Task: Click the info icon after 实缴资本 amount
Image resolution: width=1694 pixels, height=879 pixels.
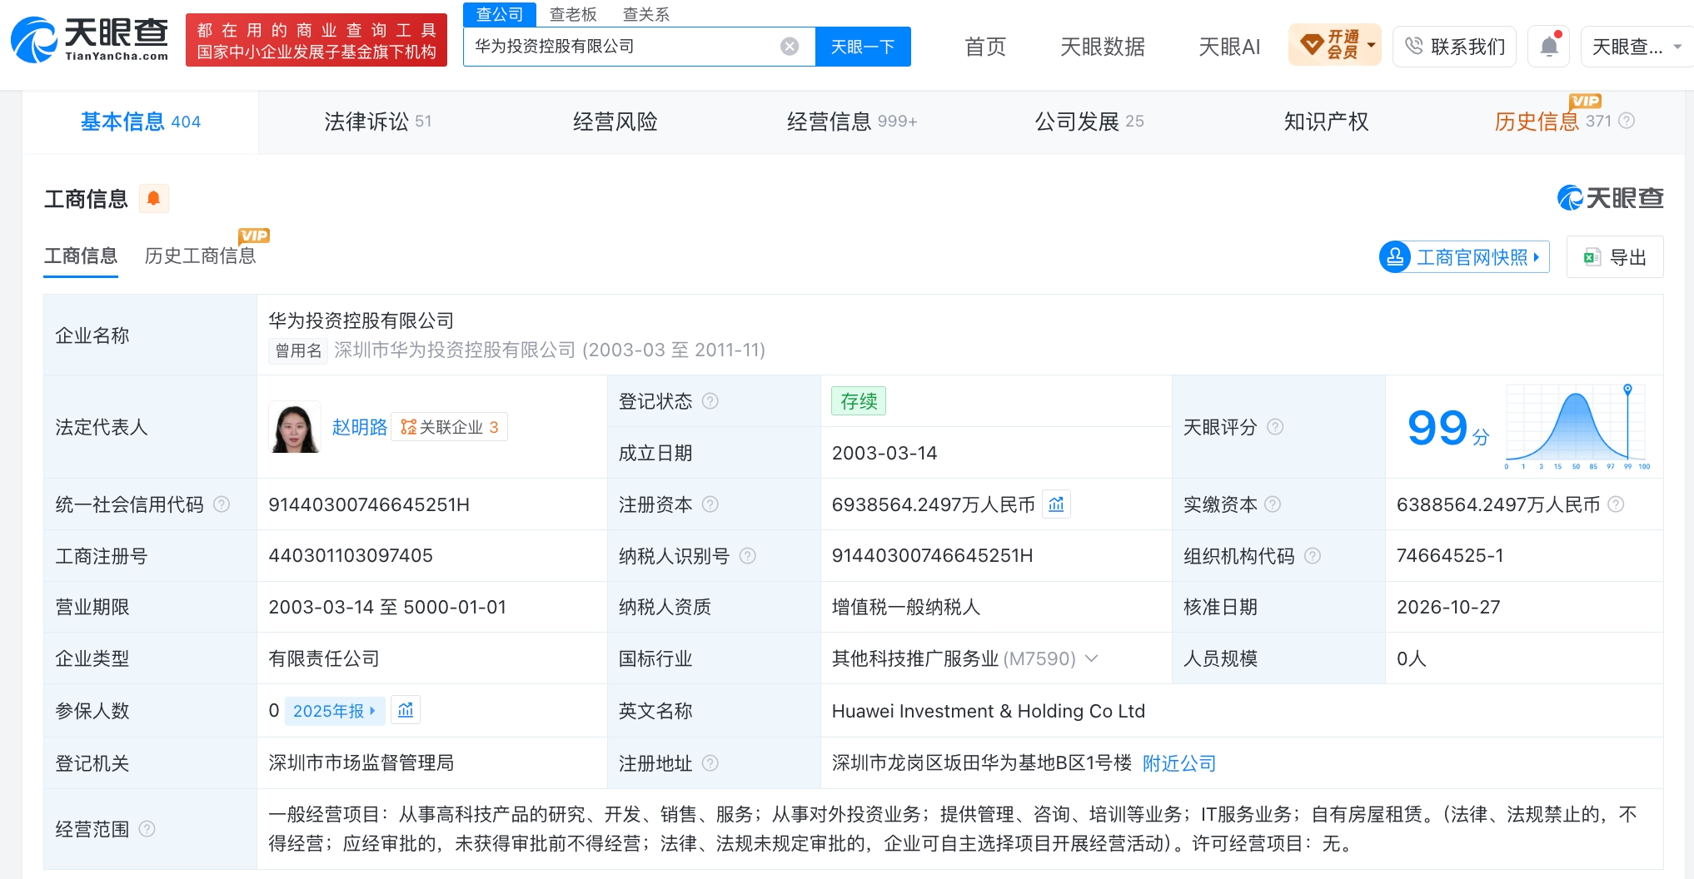Action: 1616,504
